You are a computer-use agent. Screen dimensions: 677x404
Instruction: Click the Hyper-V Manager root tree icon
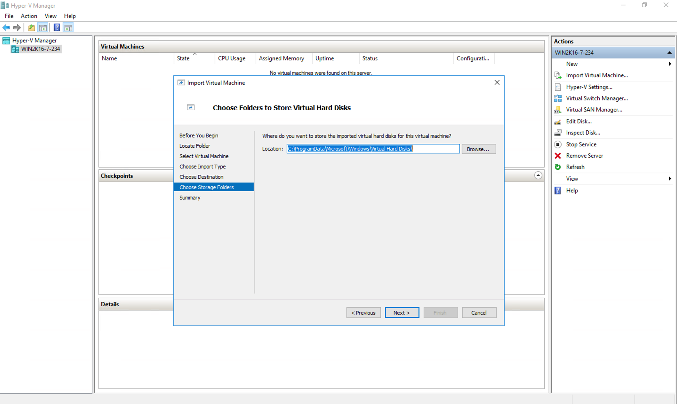coord(6,41)
